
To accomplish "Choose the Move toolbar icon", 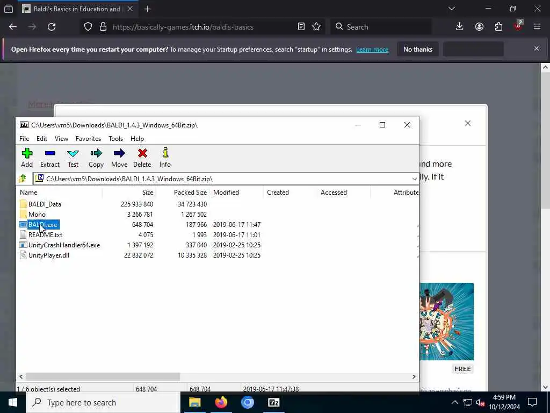I will click(119, 158).
